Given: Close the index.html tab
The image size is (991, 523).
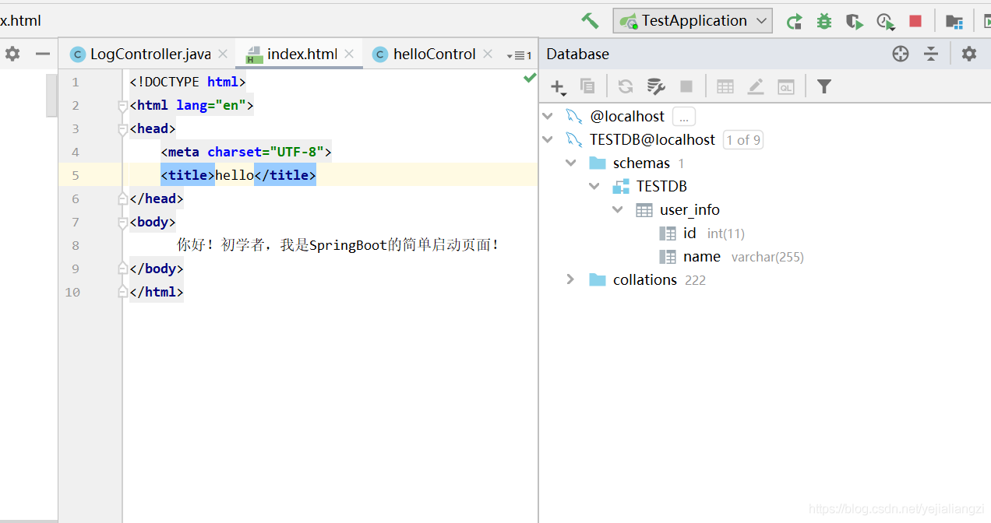Looking at the screenshot, I should (x=349, y=54).
